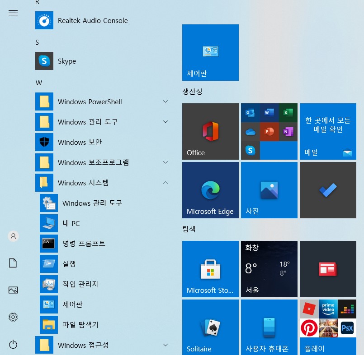
Task: Click the Windows PowerShell folder icon
Action: click(x=44, y=101)
